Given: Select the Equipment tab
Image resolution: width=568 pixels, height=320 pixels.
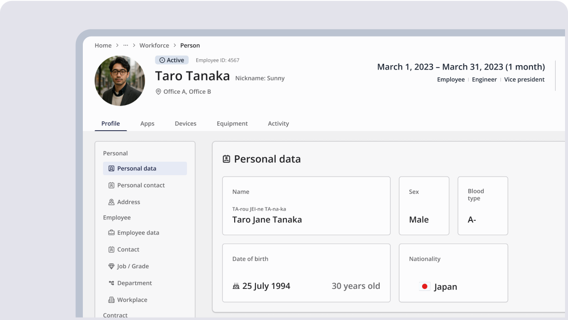Looking at the screenshot, I should tap(232, 124).
